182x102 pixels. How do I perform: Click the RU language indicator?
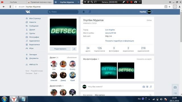point(139,99)
